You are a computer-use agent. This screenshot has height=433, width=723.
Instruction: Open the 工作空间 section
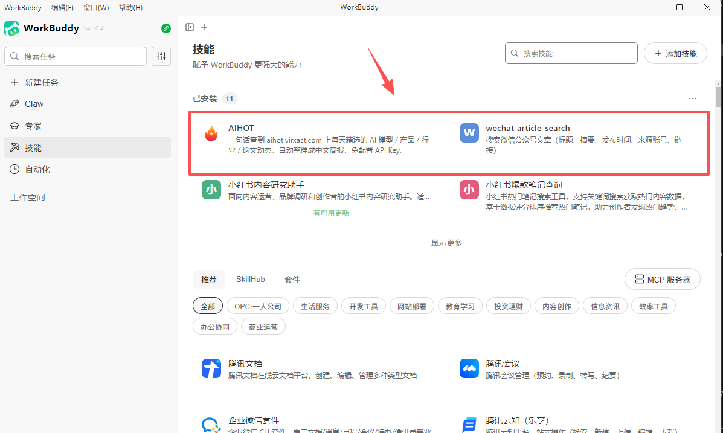click(x=28, y=197)
